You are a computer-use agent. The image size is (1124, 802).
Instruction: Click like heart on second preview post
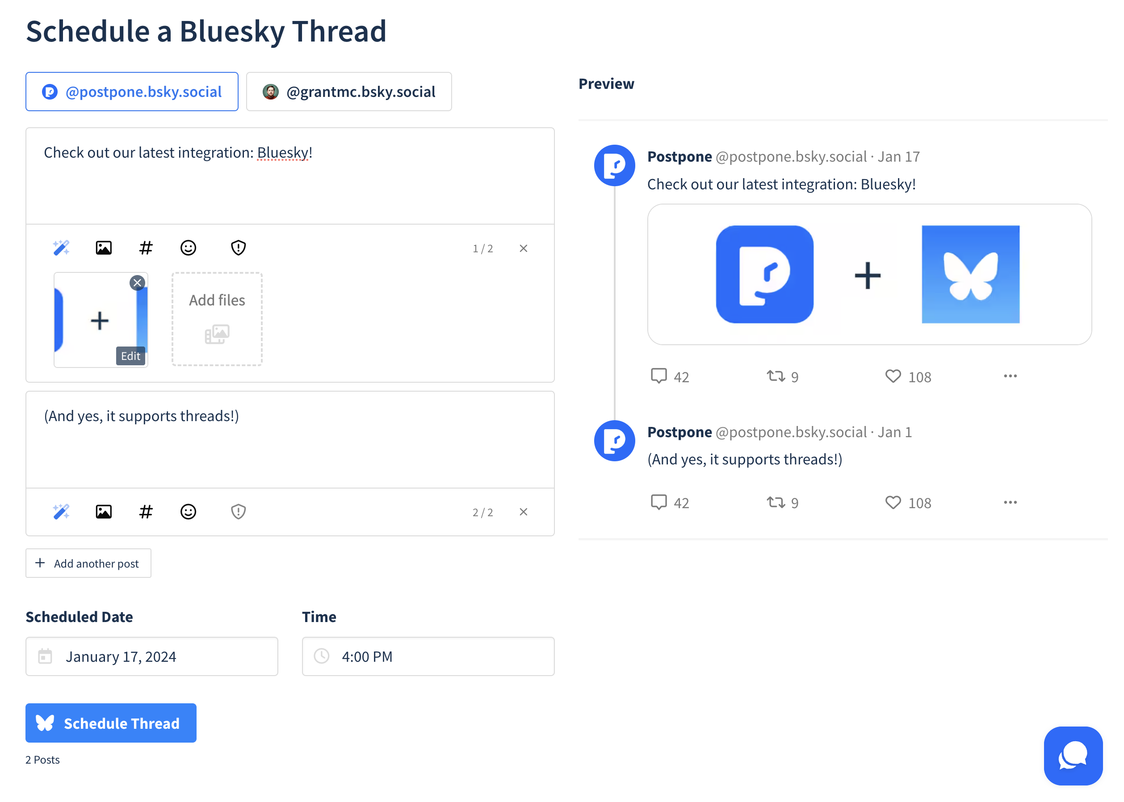coord(893,502)
